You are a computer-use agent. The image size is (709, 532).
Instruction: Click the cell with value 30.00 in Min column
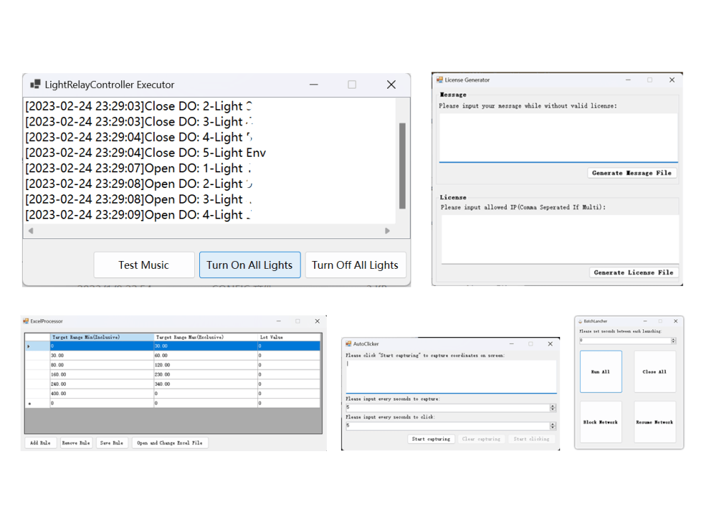pos(101,355)
